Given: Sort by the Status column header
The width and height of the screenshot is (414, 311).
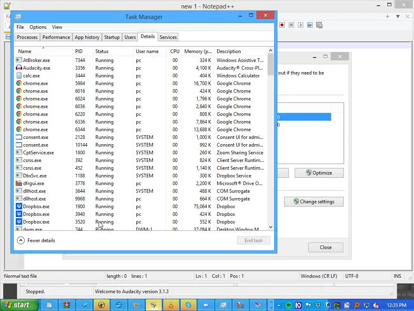Looking at the screenshot, I should [x=113, y=51].
